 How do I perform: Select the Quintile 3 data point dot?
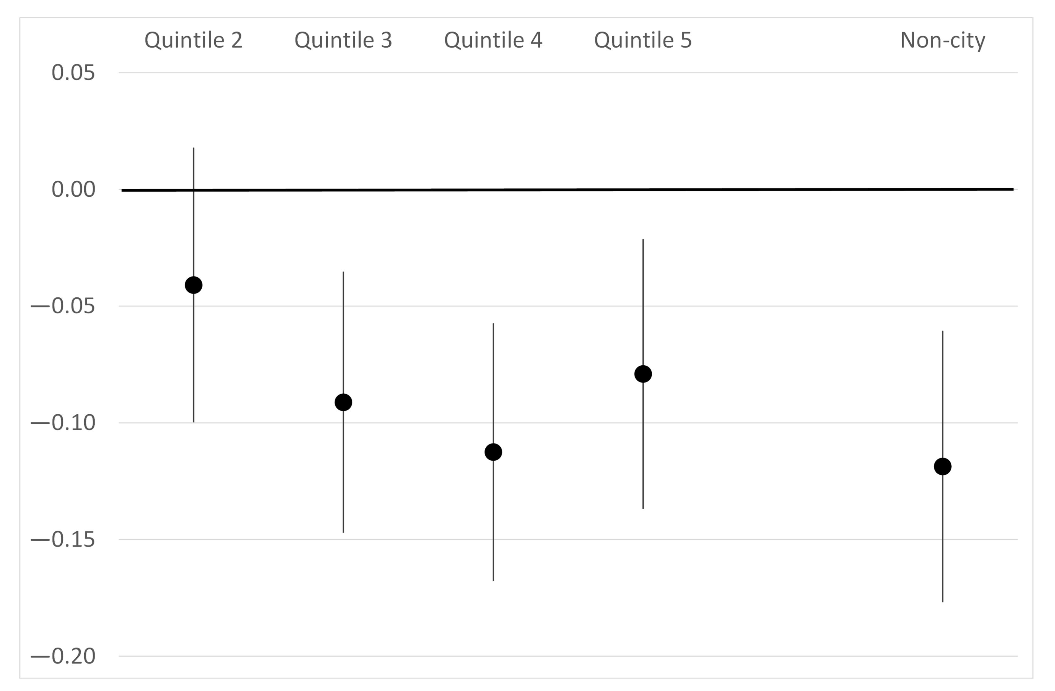(344, 403)
